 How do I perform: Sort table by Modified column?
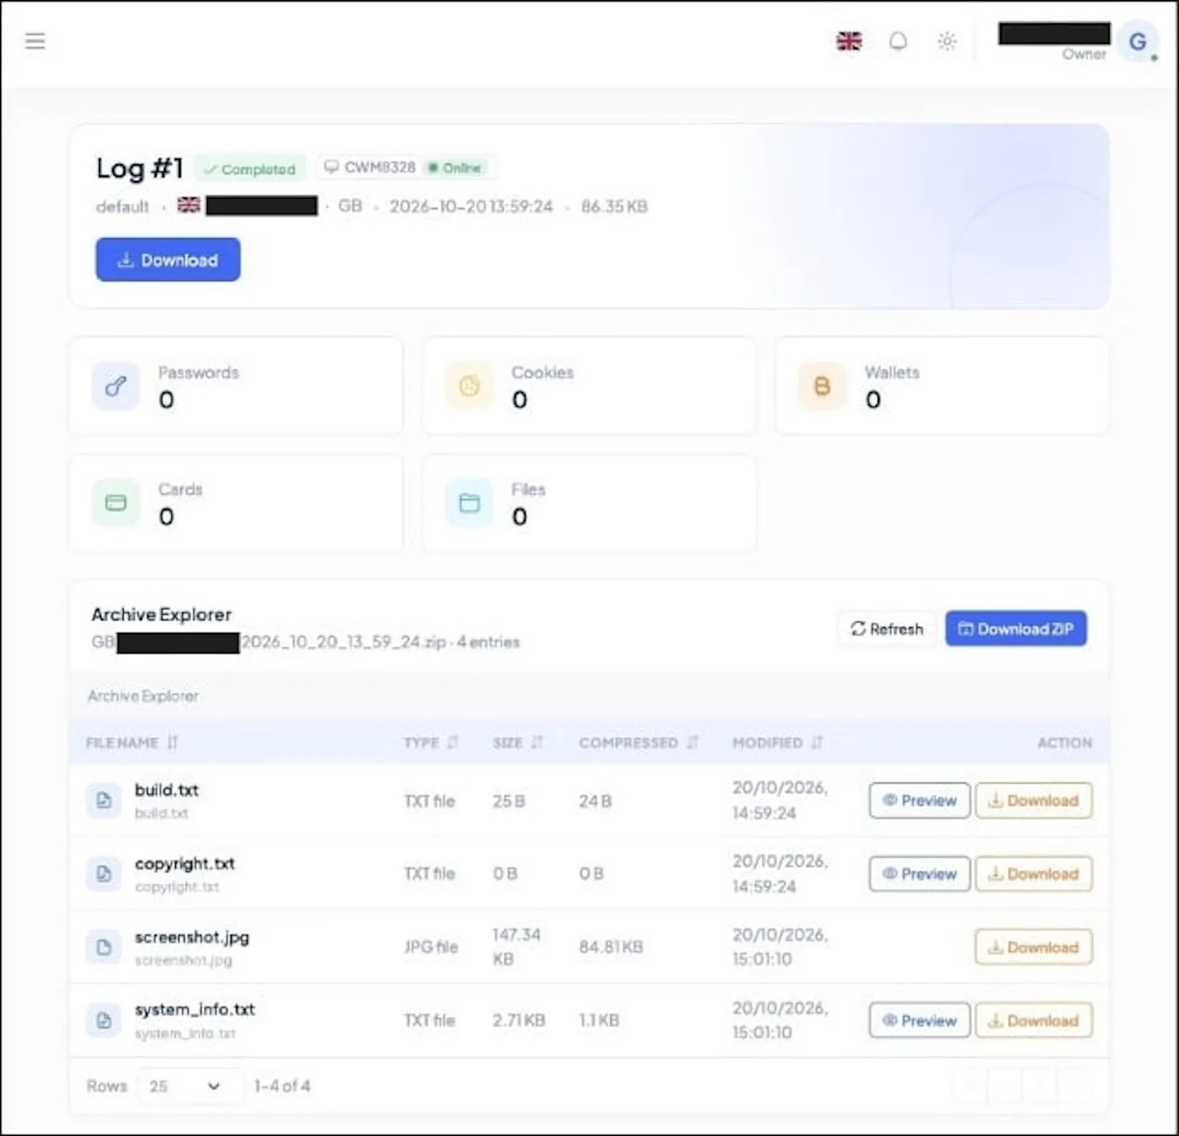point(777,743)
